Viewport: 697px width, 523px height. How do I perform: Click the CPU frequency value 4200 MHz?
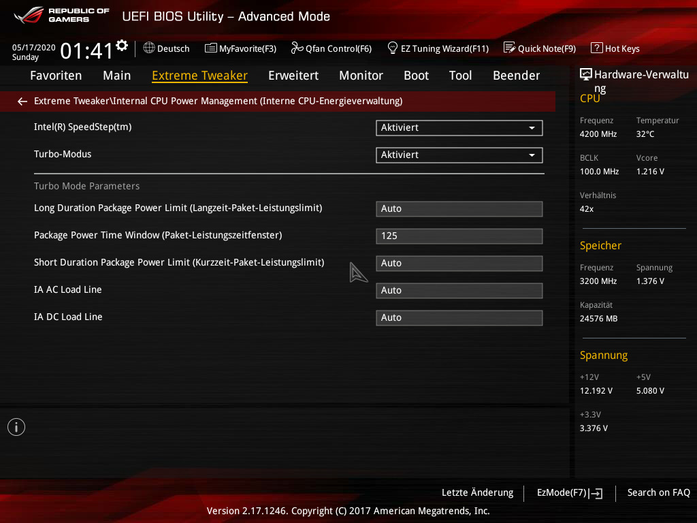pyautogui.click(x=598, y=134)
